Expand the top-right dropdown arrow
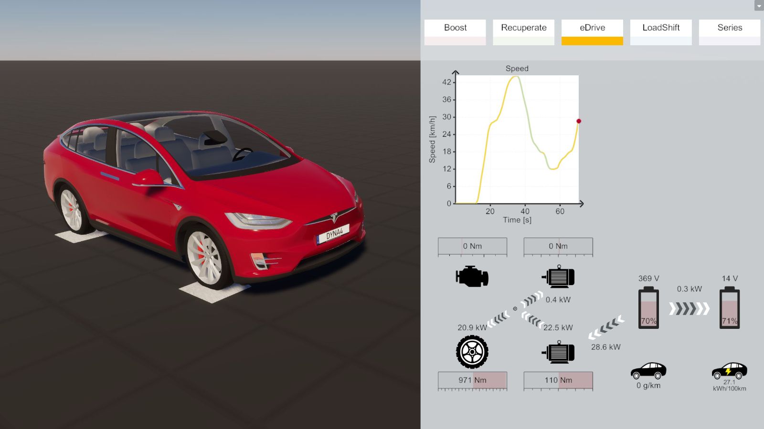This screenshot has height=429, width=764. coord(759,6)
